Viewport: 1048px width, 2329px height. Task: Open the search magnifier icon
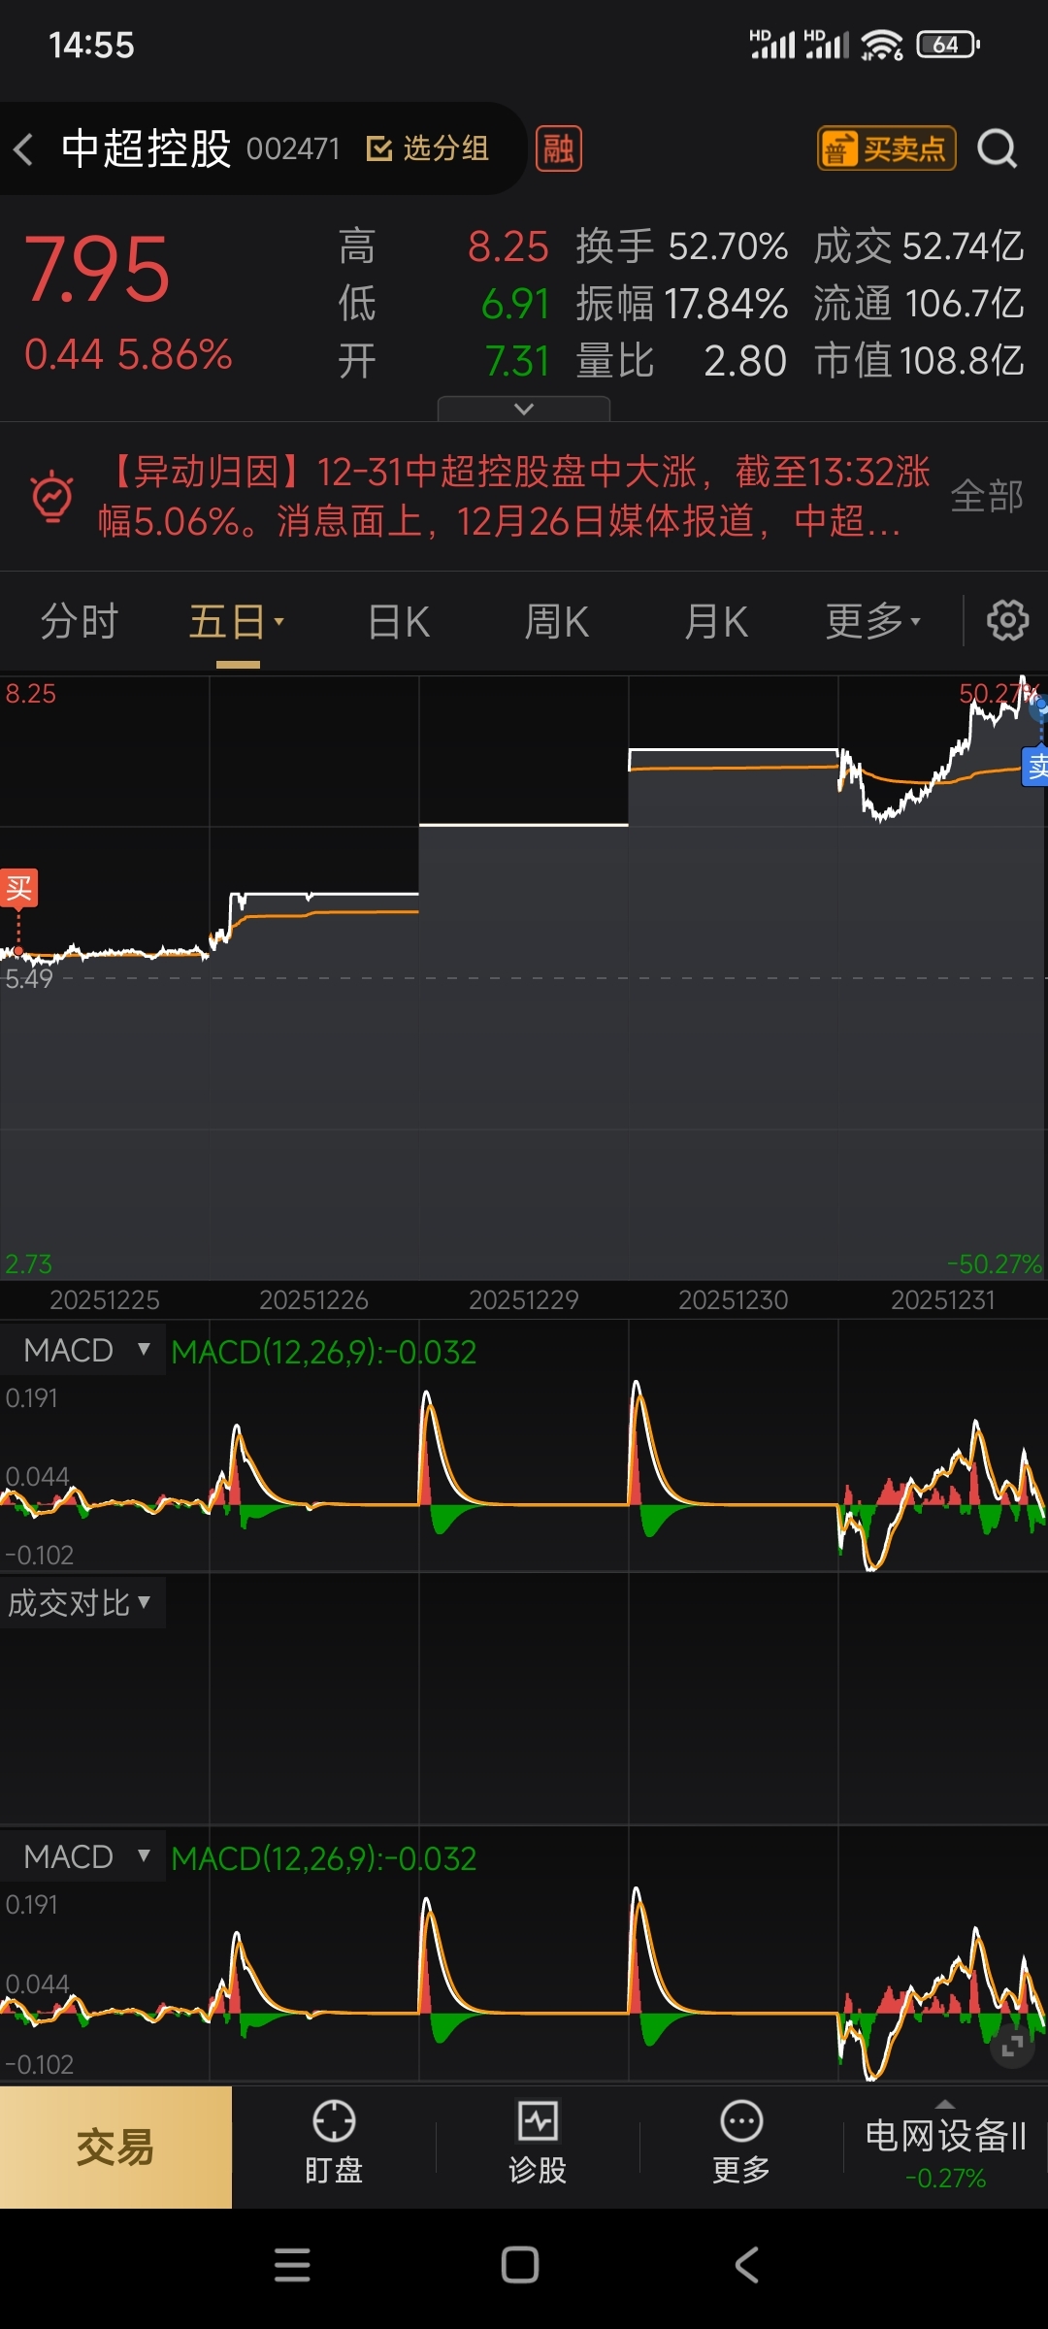997,149
